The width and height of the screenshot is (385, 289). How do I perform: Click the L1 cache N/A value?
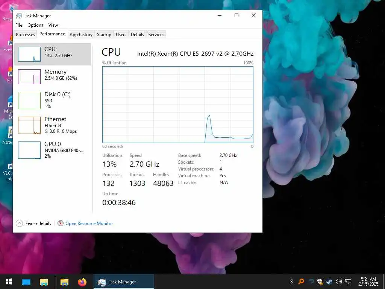pyautogui.click(x=224, y=183)
